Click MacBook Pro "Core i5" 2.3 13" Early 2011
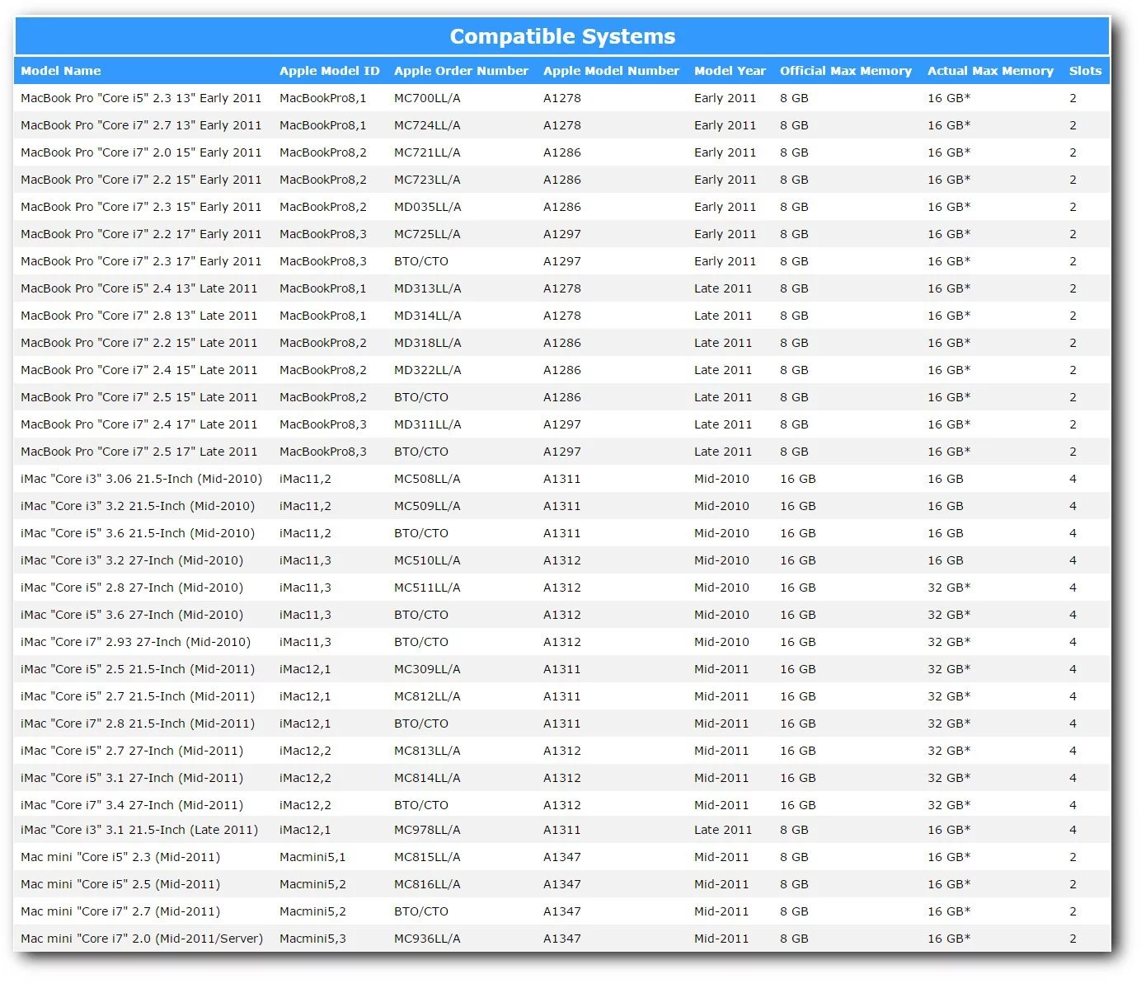The height and width of the screenshot is (988, 1146). click(141, 98)
